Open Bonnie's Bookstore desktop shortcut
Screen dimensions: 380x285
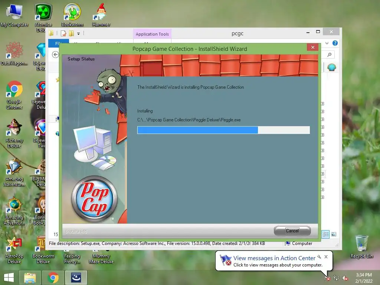click(39, 211)
